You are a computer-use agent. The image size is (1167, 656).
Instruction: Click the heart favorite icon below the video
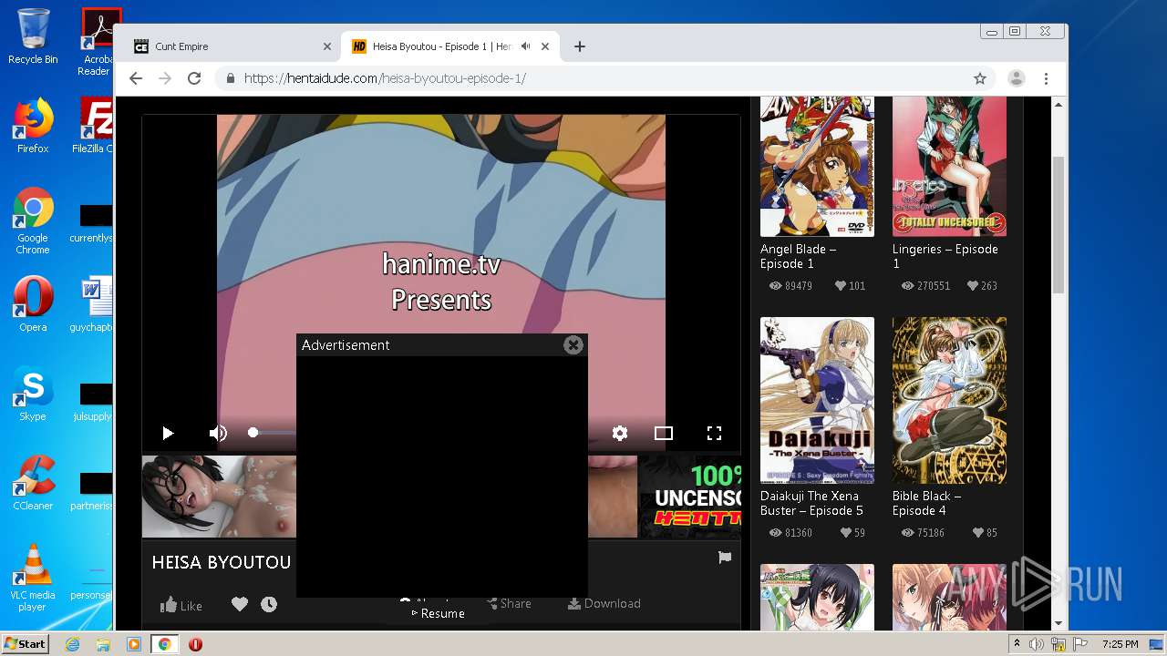coord(240,603)
